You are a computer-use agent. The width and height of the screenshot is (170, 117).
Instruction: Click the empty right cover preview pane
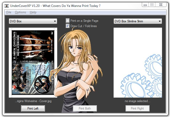(x=138, y=62)
